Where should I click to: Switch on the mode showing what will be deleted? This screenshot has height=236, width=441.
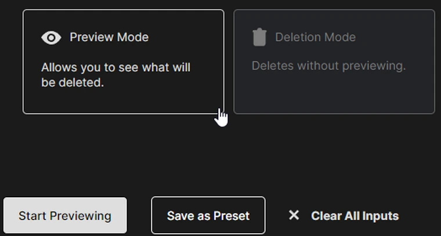click(x=124, y=62)
